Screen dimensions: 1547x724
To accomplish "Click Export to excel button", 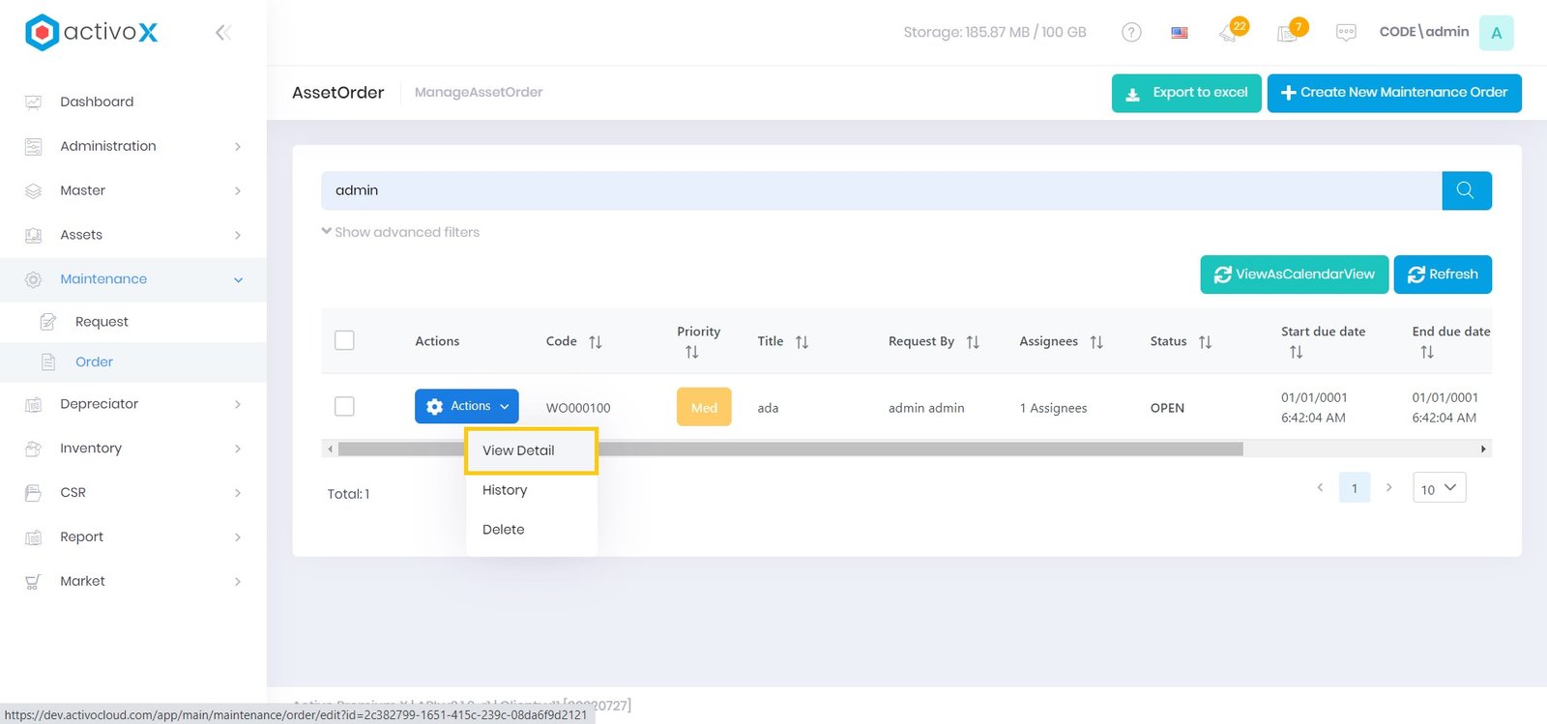I will (1186, 93).
